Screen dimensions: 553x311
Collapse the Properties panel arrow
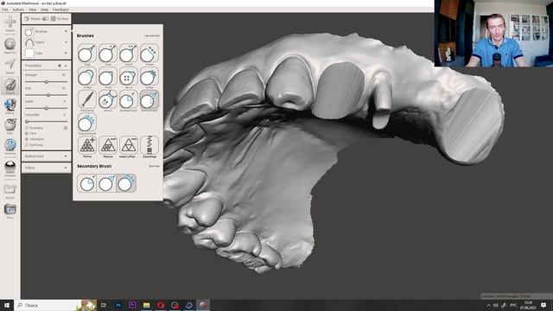[66, 66]
